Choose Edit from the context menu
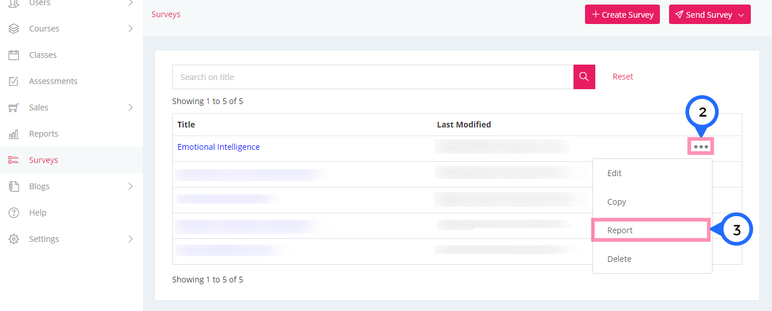Viewport: 772px width, 311px height. [x=652, y=173]
